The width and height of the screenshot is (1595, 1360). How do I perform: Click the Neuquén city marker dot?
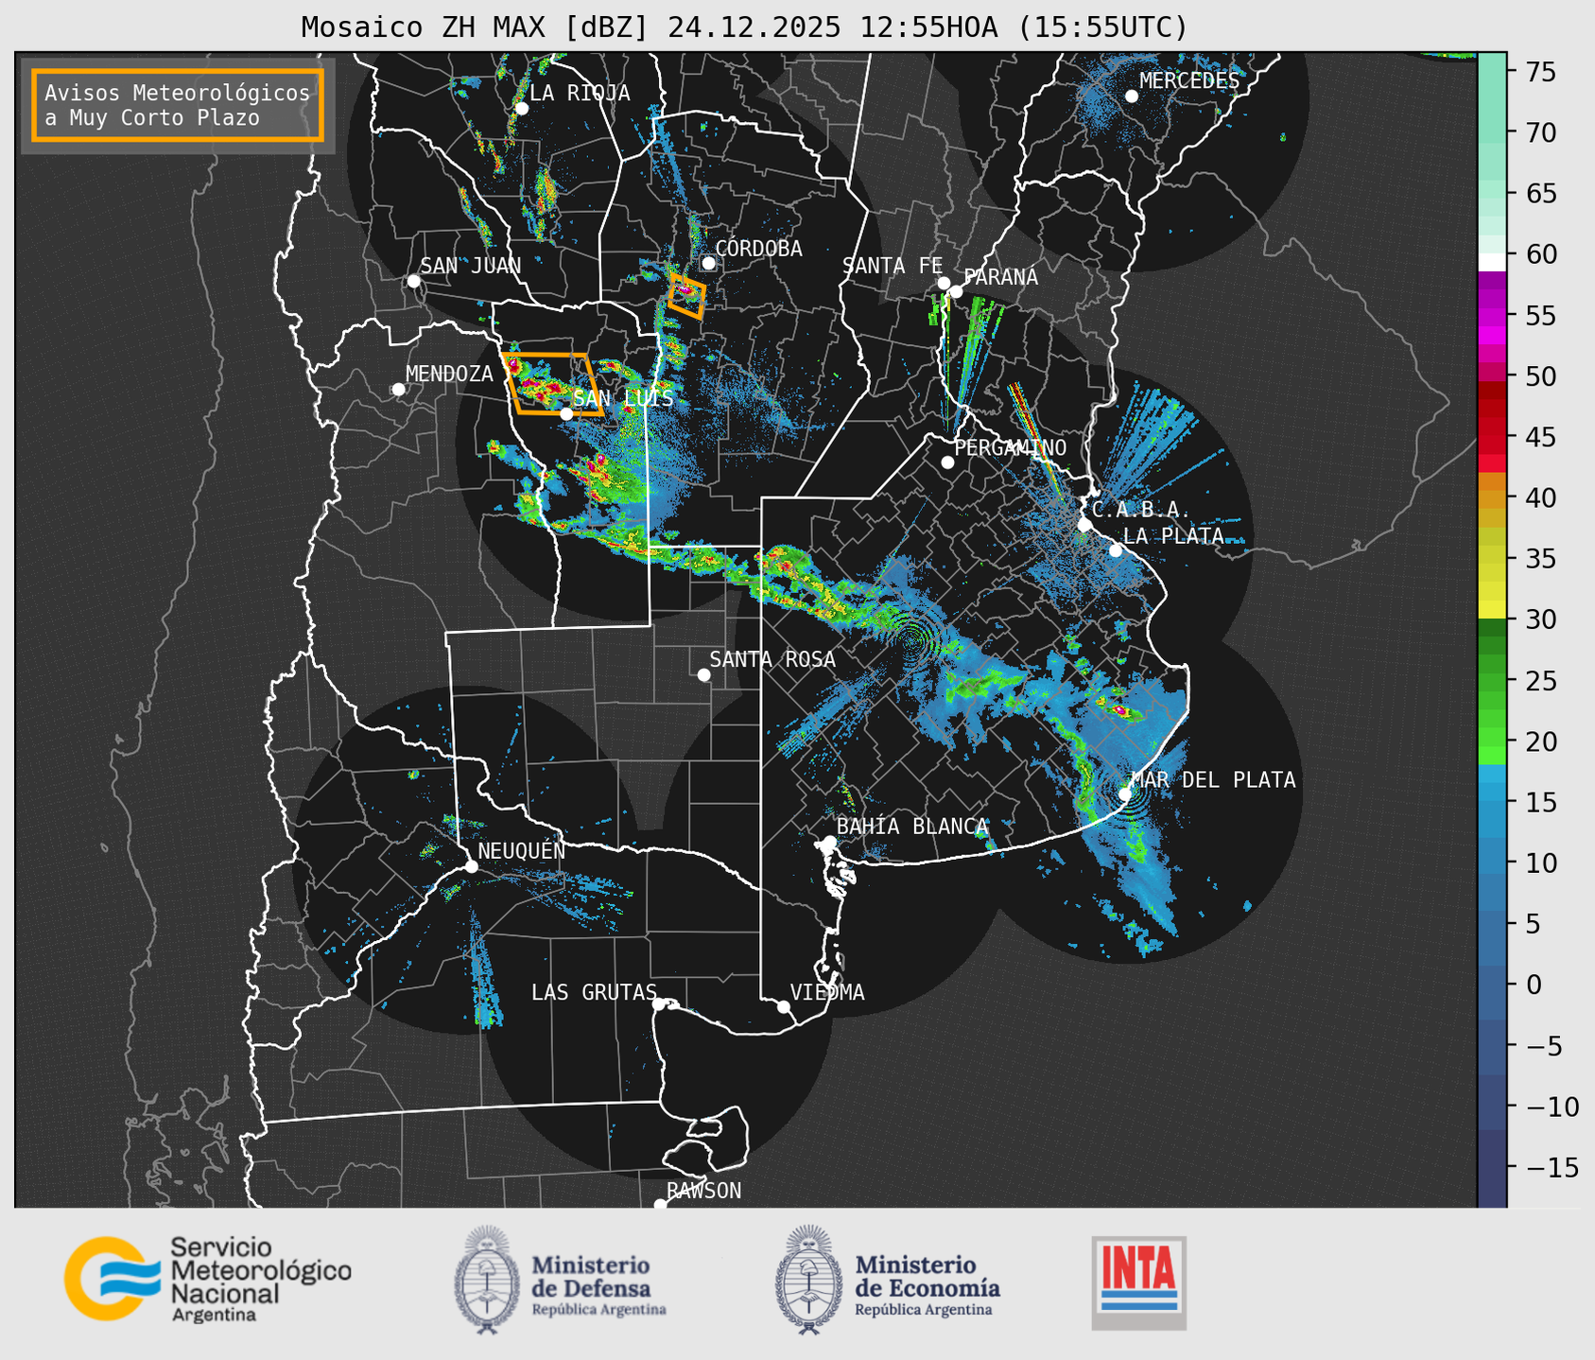[x=471, y=866]
